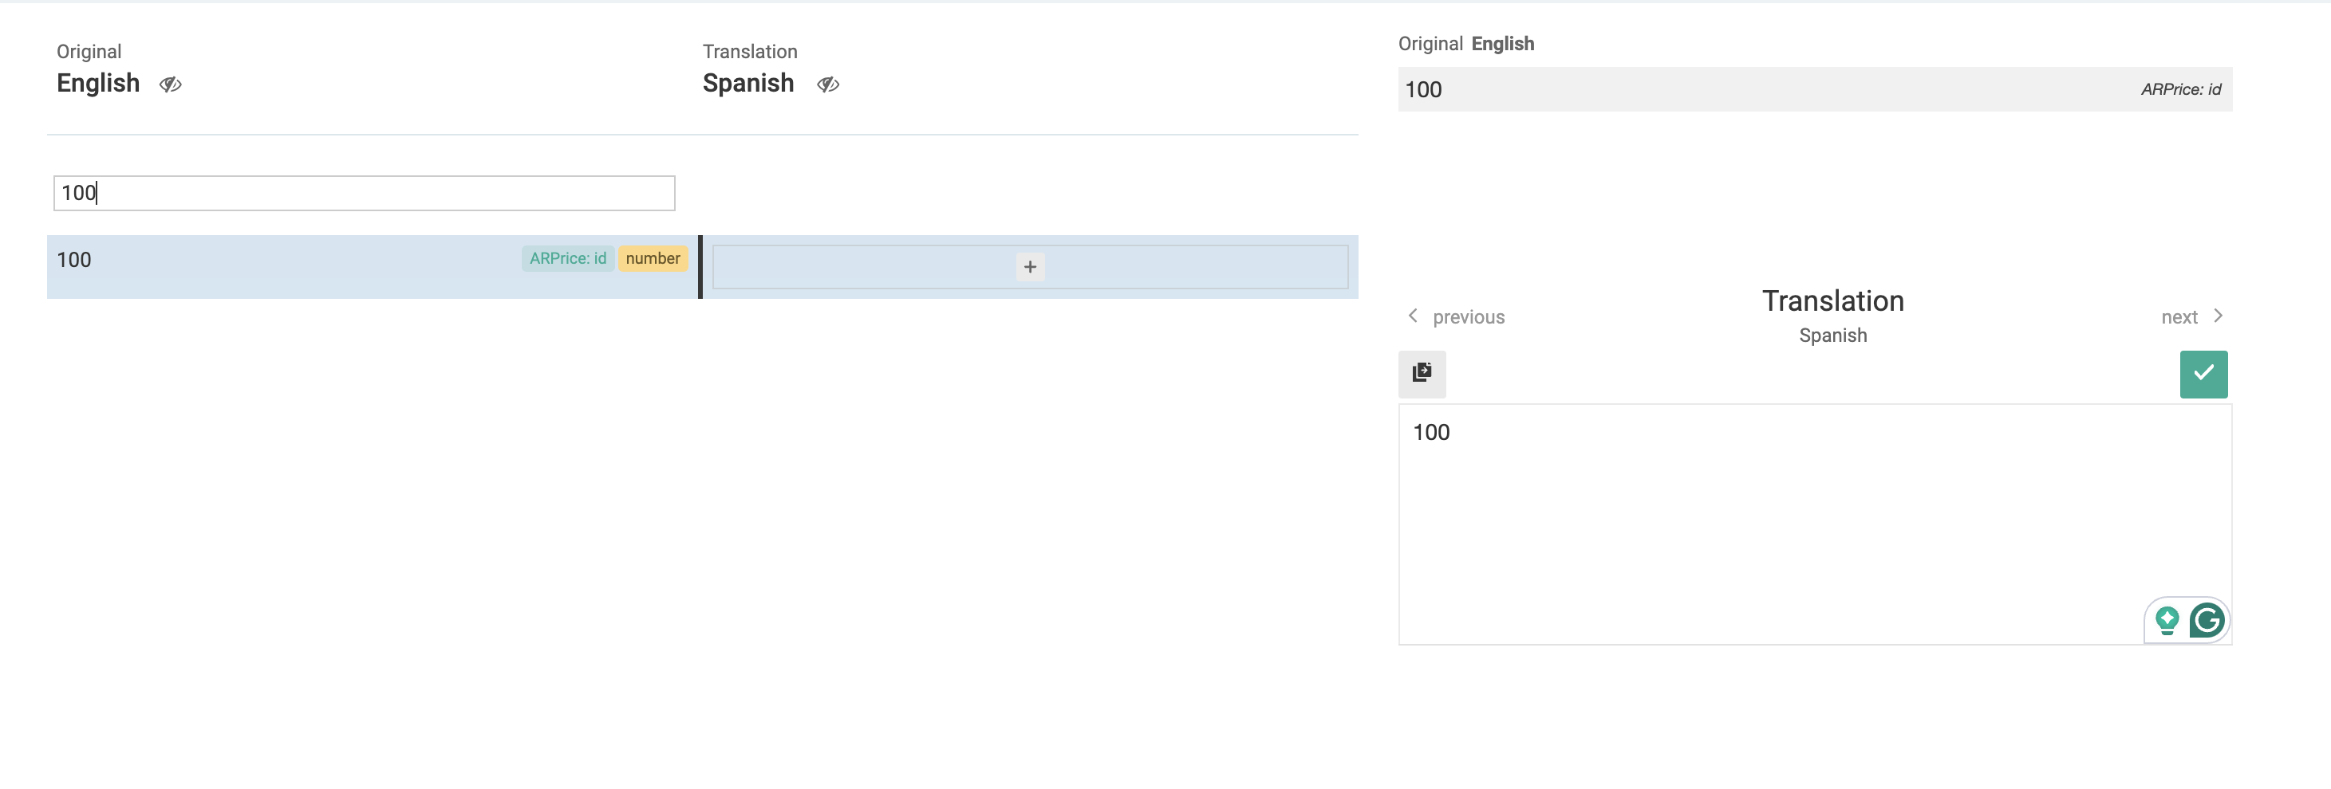Screen dimensions: 2331x789
Task: Select the ARPrice: id tag in the row
Action: [567, 258]
